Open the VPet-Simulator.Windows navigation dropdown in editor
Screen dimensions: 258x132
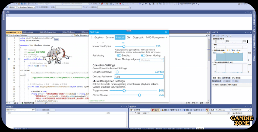click(x=39, y=35)
